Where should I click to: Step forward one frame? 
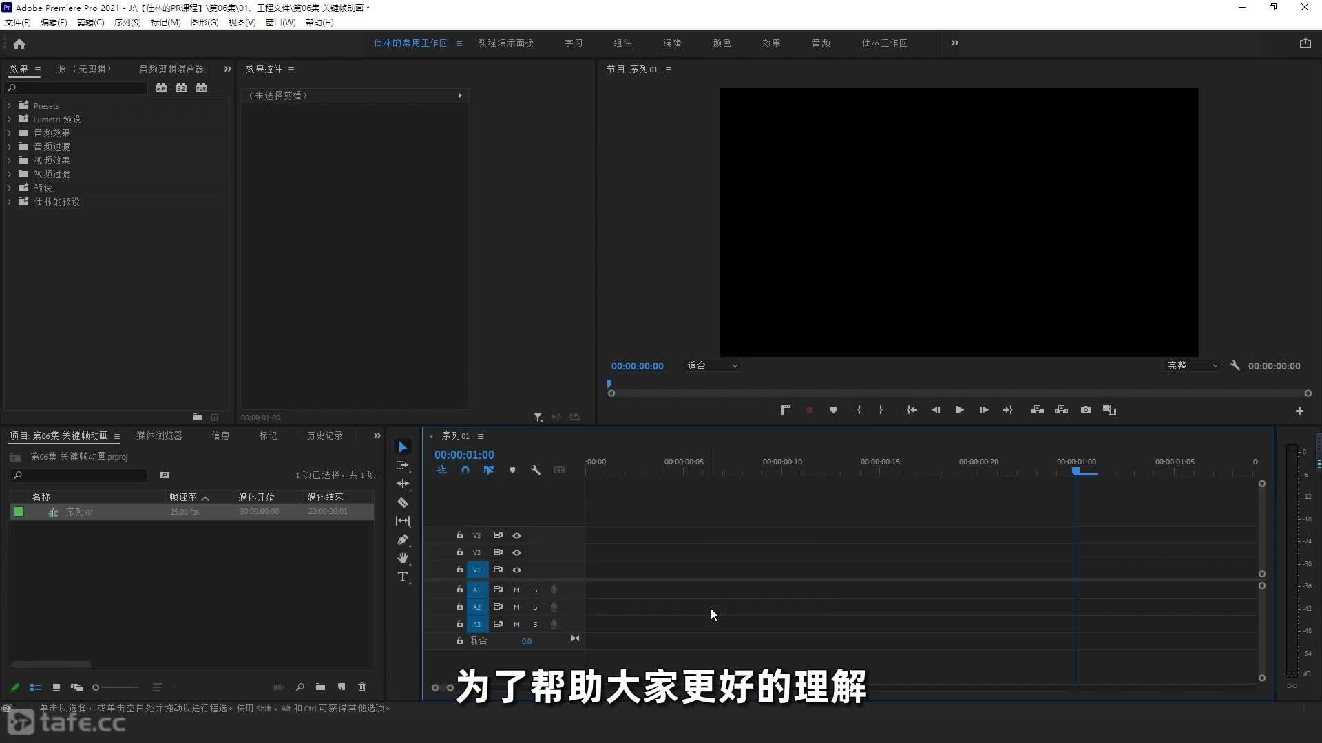(x=984, y=410)
